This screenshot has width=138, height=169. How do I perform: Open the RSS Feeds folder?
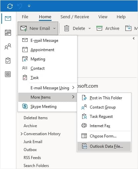pyautogui.click(x=32, y=158)
